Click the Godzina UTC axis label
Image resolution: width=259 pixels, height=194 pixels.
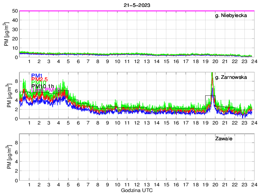(x=136, y=190)
